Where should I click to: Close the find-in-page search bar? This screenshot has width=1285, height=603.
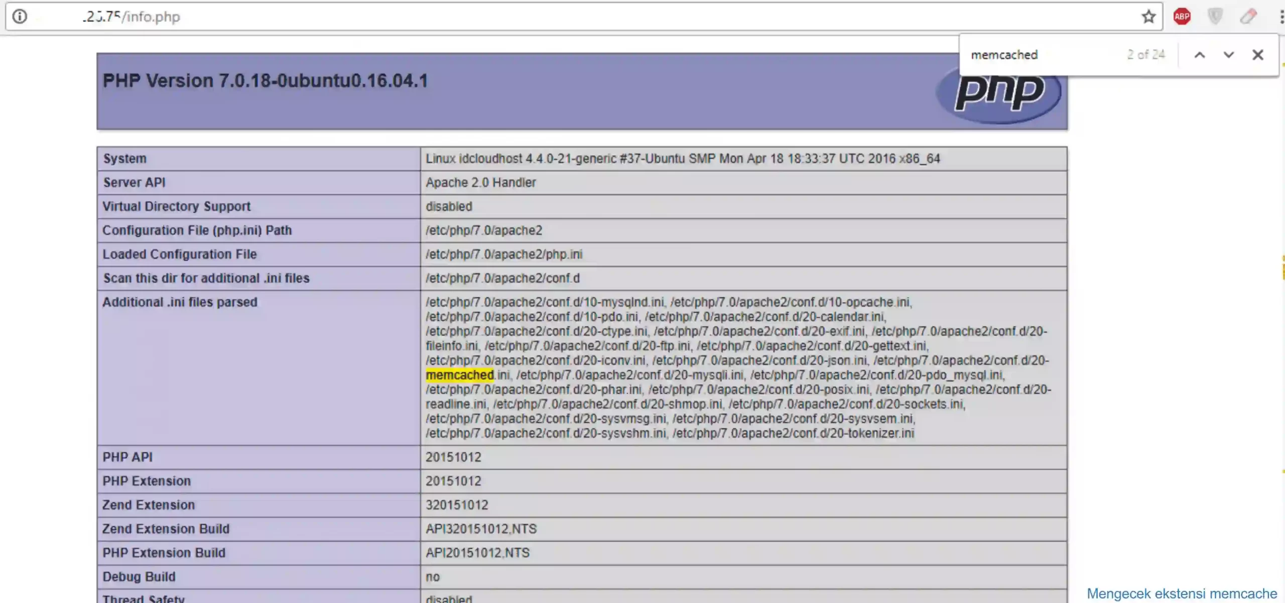[x=1257, y=55]
